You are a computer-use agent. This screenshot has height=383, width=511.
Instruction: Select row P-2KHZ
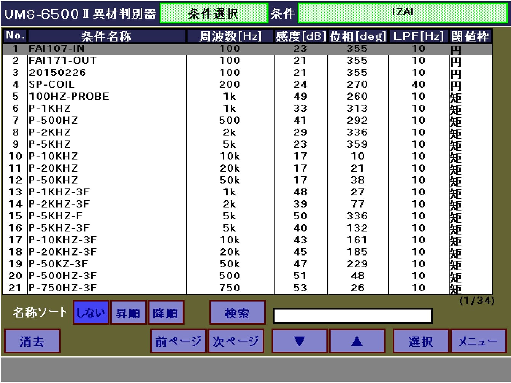[247, 132]
